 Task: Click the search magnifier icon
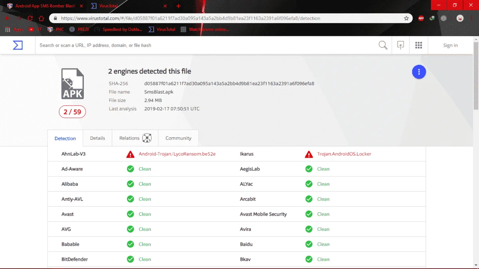coord(383,45)
